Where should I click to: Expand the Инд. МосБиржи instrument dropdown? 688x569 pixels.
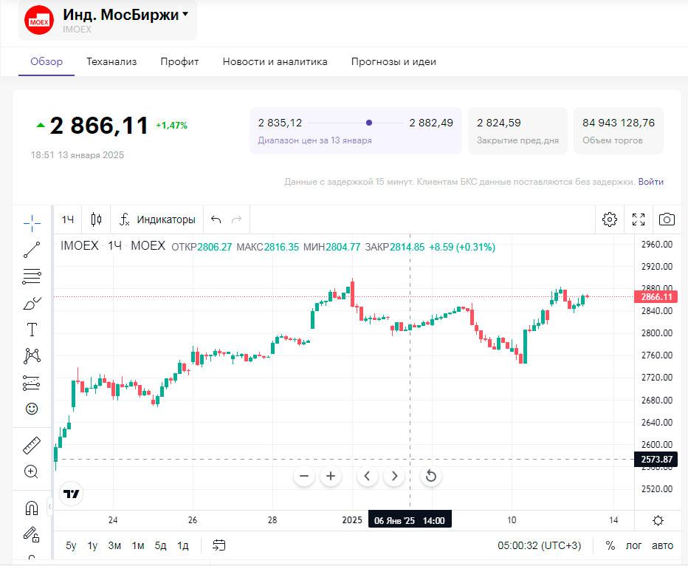pyautogui.click(x=185, y=14)
